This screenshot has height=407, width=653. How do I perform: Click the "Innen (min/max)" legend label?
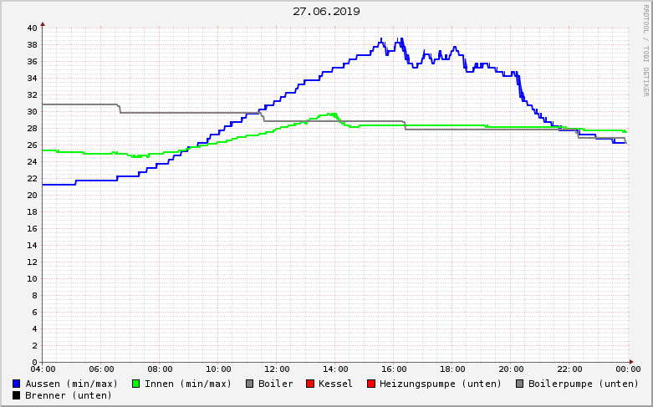click(188, 384)
